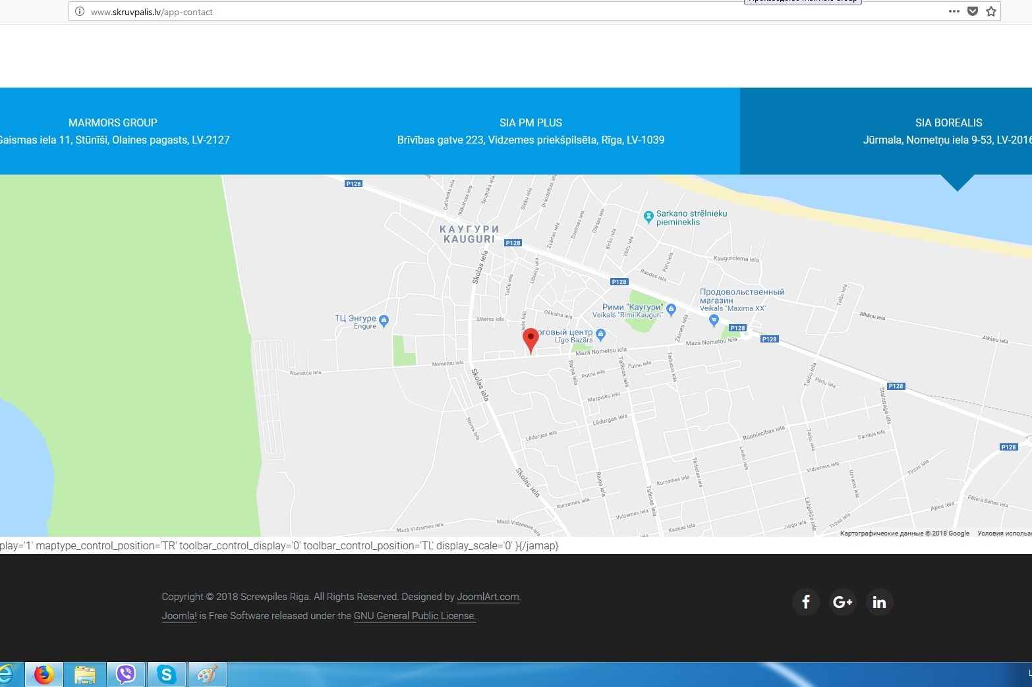
Task: Click the Stāburaga iela street label
Action: tap(884, 406)
